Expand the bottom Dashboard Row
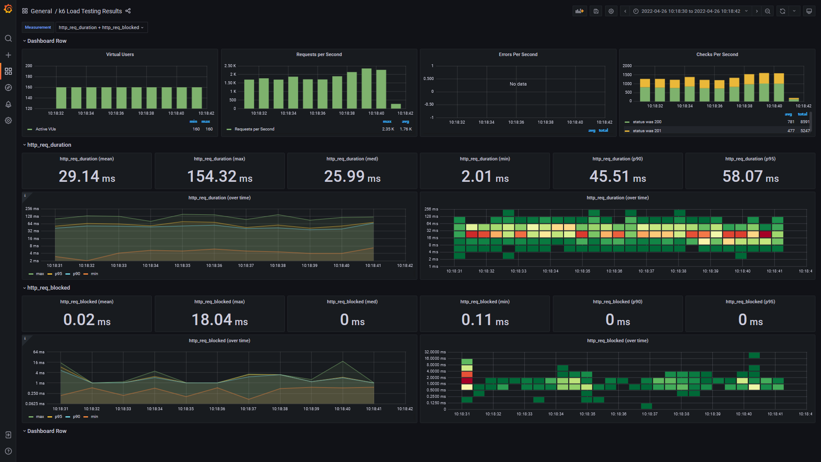This screenshot has height=462, width=821. point(44,431)
